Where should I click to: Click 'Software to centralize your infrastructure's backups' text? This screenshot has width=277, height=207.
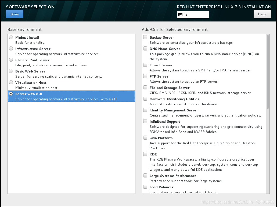191,42
